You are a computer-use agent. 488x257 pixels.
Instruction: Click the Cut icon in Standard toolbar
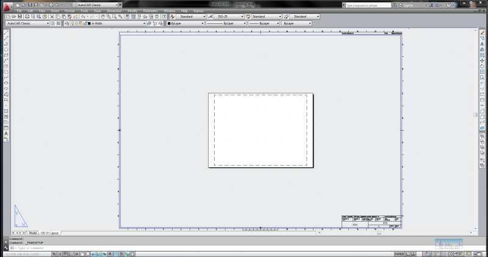(x=52, y=16)
